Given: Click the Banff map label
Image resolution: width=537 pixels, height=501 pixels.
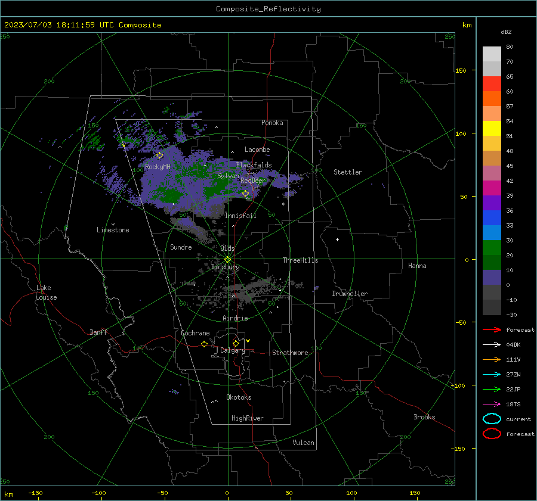Looking at the screenshot, I should [x=98, y=332].
